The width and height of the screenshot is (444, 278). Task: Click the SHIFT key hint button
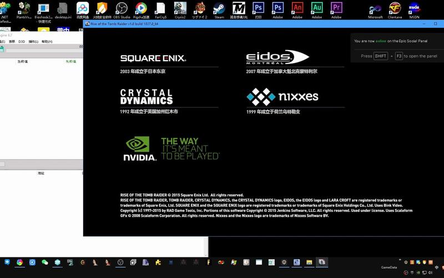381,56
